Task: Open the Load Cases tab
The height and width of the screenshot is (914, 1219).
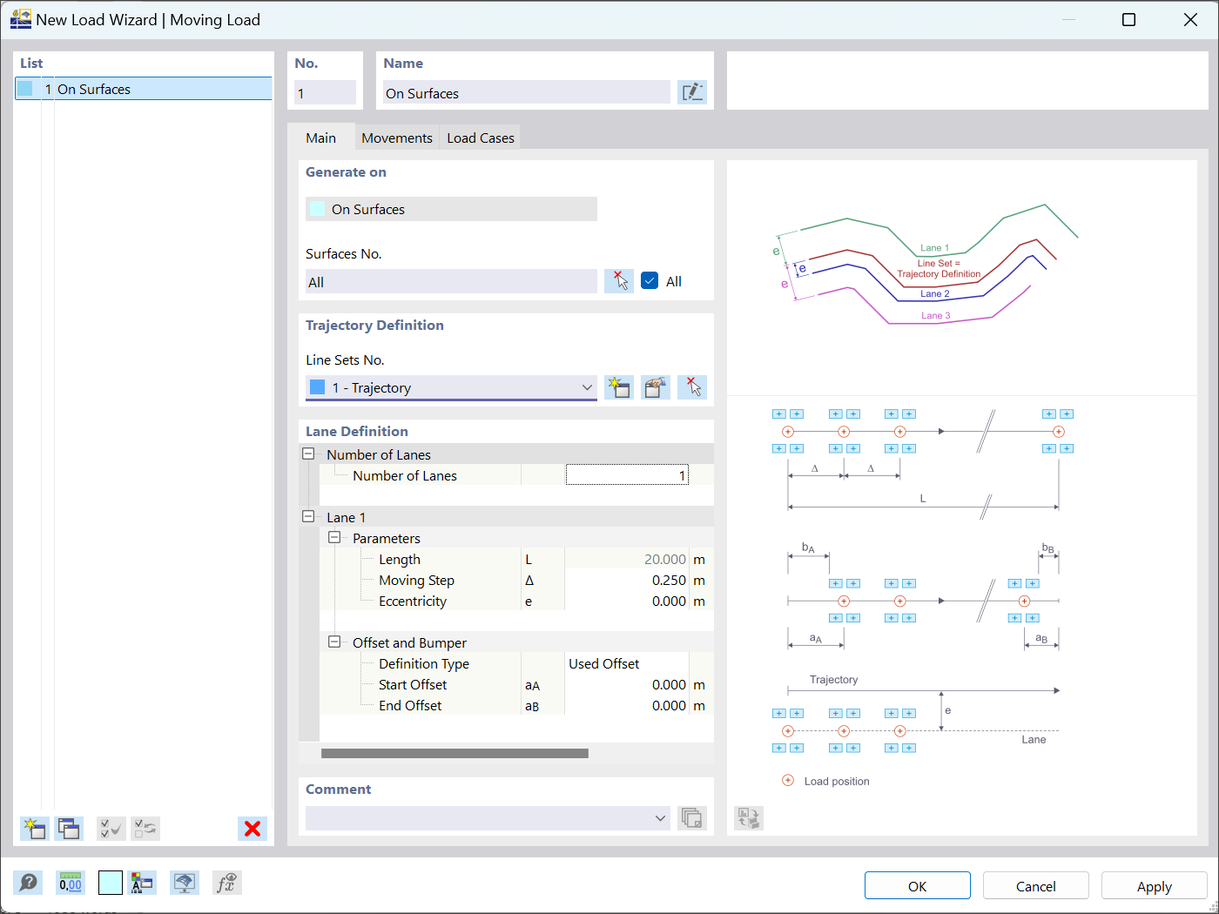Action: point(480,138)
